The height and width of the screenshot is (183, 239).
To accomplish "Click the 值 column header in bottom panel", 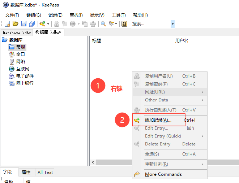I will tap(28, 181).
